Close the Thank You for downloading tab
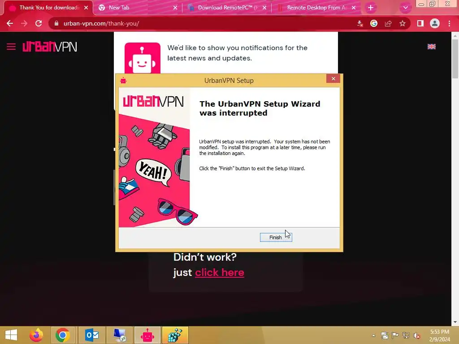The image size is (459, 344). (86, 8)
